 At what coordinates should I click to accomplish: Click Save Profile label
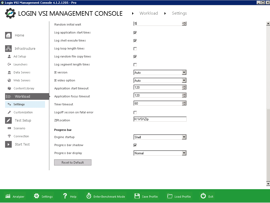[x=150, y=197]
